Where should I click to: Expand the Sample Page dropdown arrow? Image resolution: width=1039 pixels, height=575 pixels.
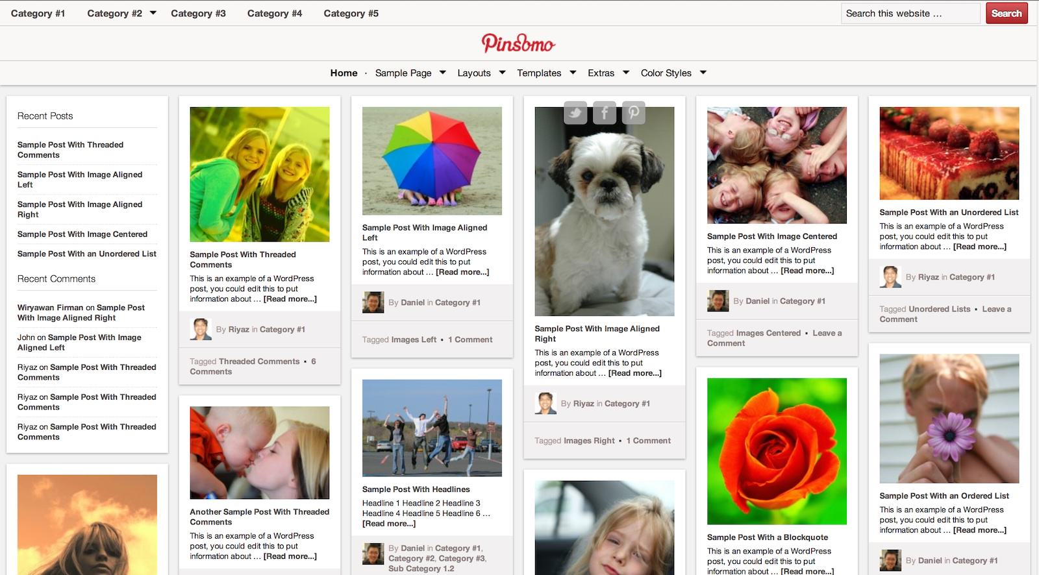pos(443,72)
